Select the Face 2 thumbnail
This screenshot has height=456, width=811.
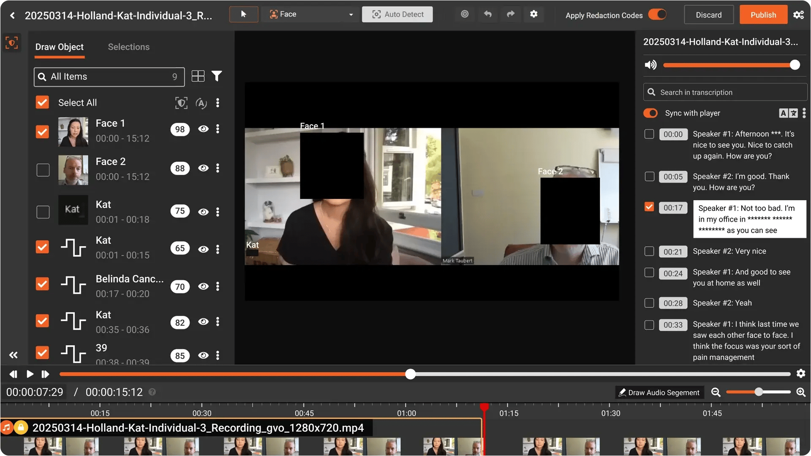73,170
